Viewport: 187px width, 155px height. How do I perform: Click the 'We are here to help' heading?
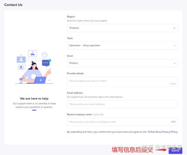(x=34, y=99)
